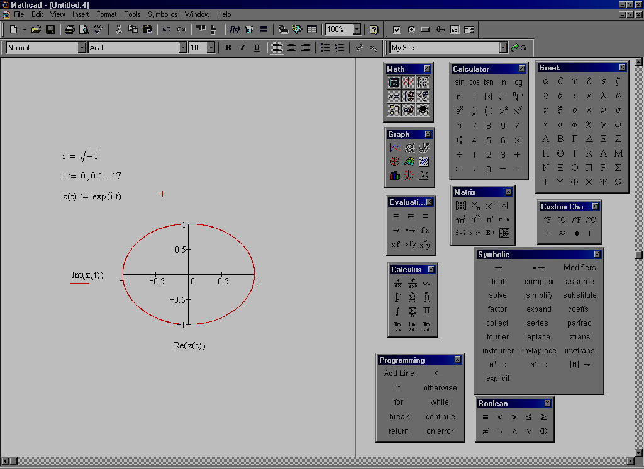Click the Go button
Viewport: 644px width, 469px height.
tap(520, 48)
